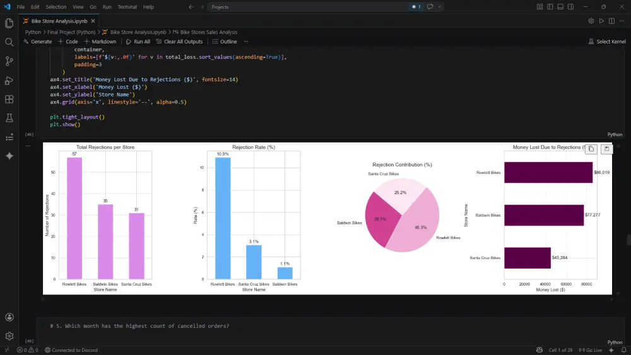Viewport: 631px width, 355px height.
Task: Toggle the secondary side bar
Action: click(x=570, y=7)
